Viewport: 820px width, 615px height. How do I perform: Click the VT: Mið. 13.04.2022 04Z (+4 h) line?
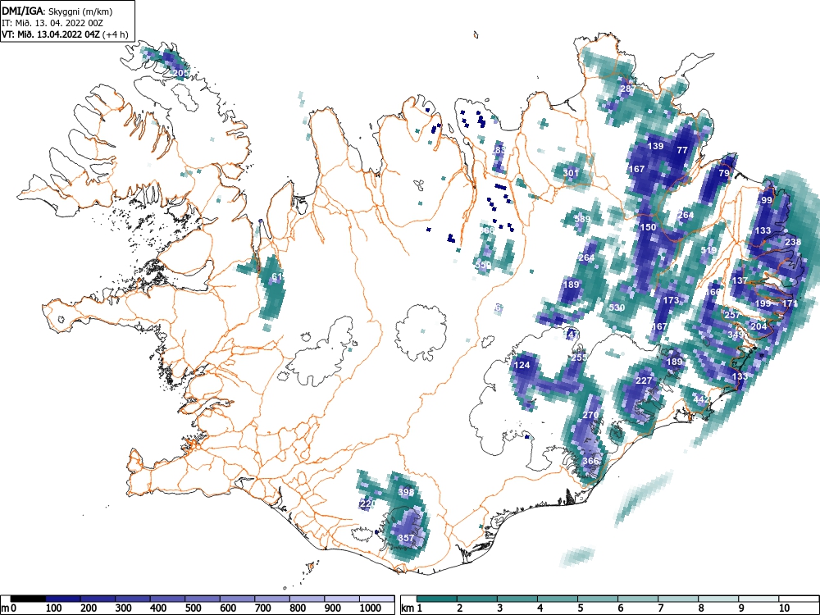tap(65, 34)
